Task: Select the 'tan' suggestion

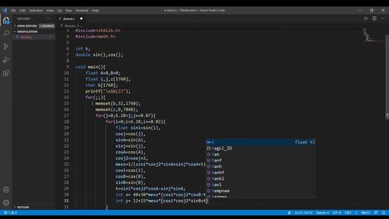Action: 261,154
